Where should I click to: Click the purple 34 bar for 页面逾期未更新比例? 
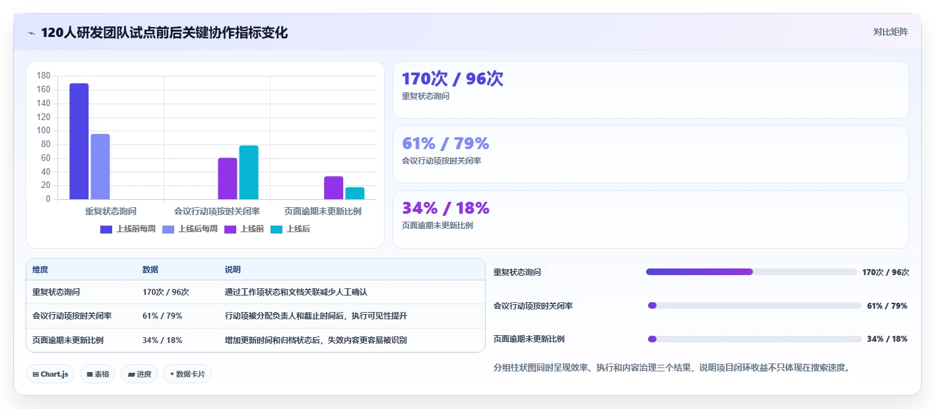click(334, 187)
